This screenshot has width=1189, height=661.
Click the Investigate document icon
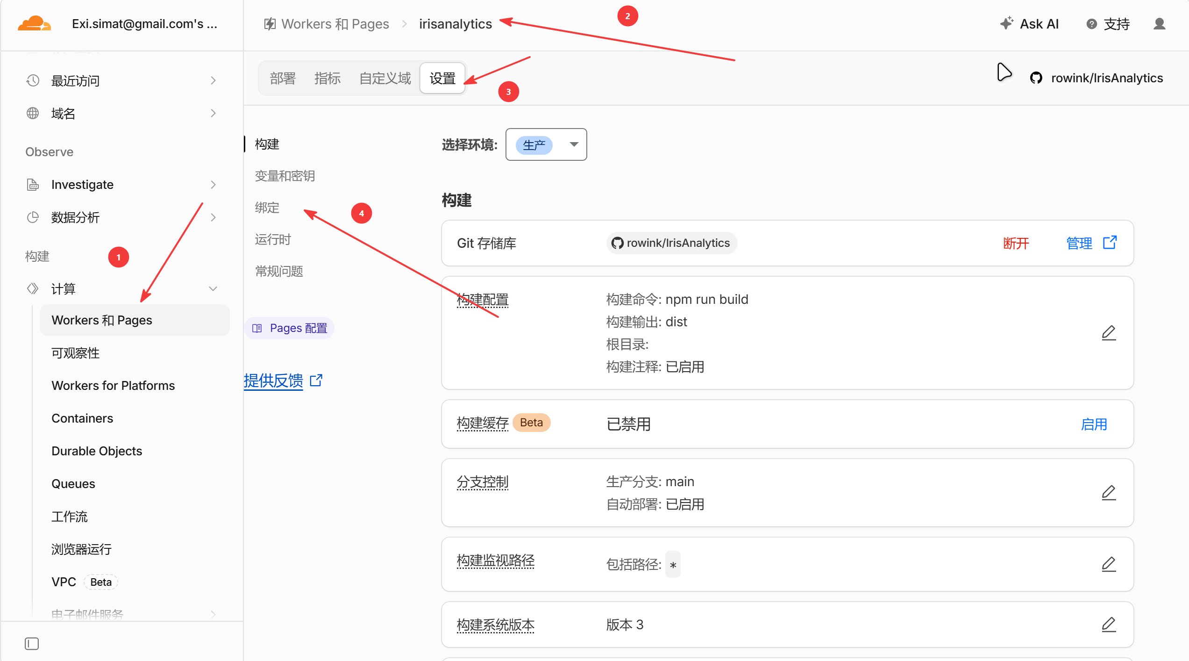click(33, 185)
